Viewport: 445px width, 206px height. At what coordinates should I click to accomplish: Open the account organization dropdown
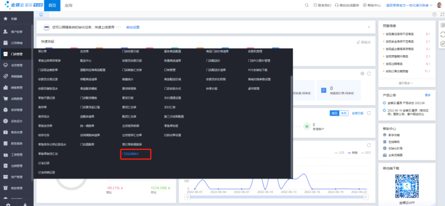pyautogui.click(x=409, y=5)
